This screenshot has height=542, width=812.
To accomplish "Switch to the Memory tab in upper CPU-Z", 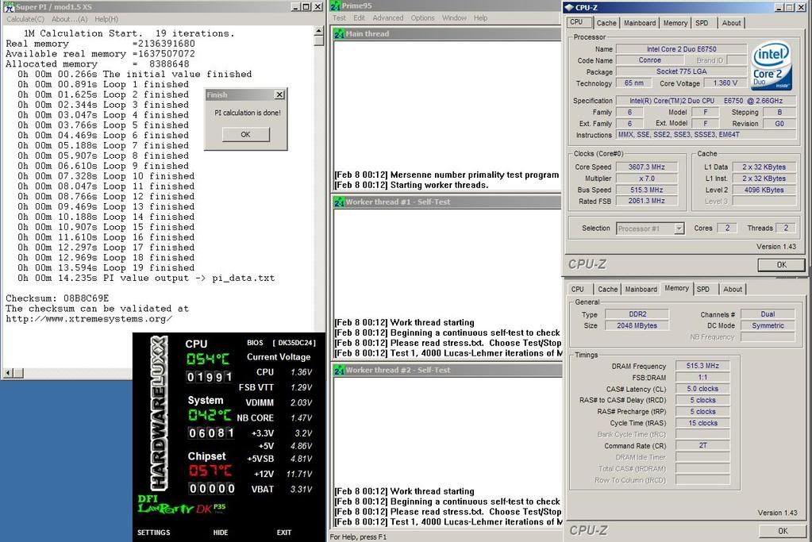I will pos(675,23).
